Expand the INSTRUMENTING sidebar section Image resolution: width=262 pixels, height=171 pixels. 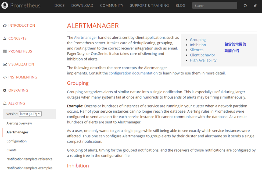(x=23, y=77)
